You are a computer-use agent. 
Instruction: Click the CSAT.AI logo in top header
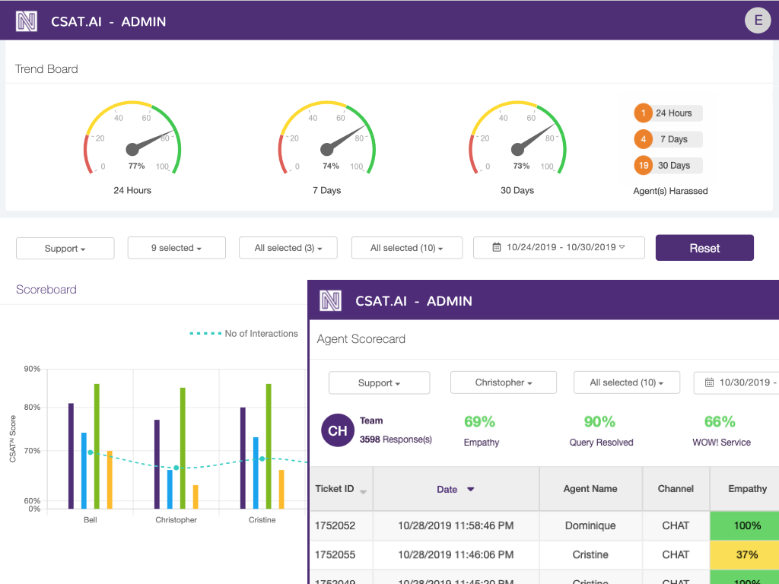(x=27, y=21)
